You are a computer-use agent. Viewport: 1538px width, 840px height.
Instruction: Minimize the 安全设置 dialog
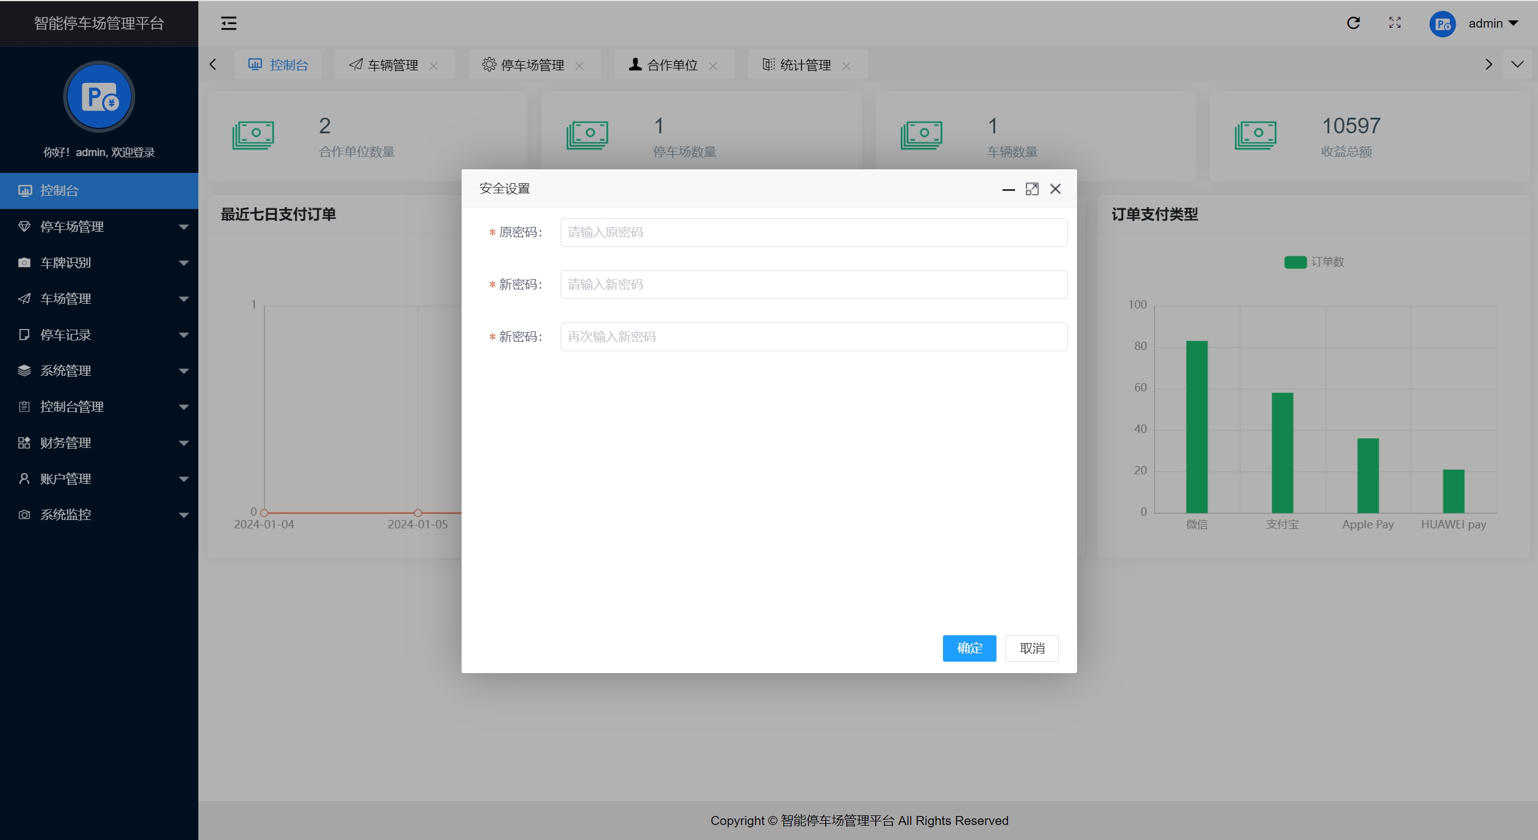1008,189
